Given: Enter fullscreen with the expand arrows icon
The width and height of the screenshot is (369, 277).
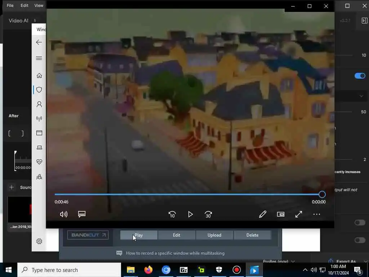Looking at the screenshot, I should pyautogui.click(x=299, y=214).
